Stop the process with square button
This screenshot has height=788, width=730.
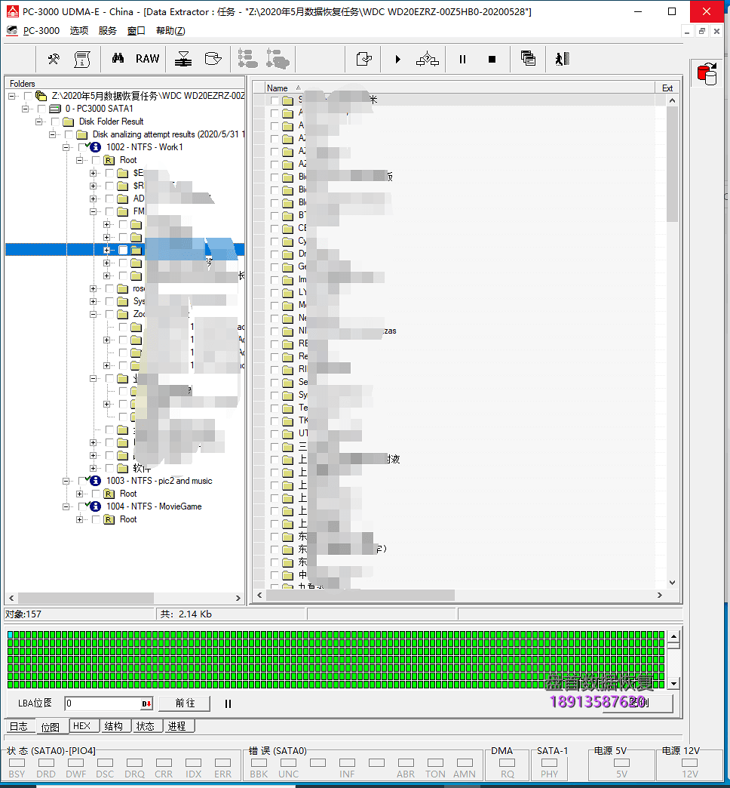coord(492,60)
